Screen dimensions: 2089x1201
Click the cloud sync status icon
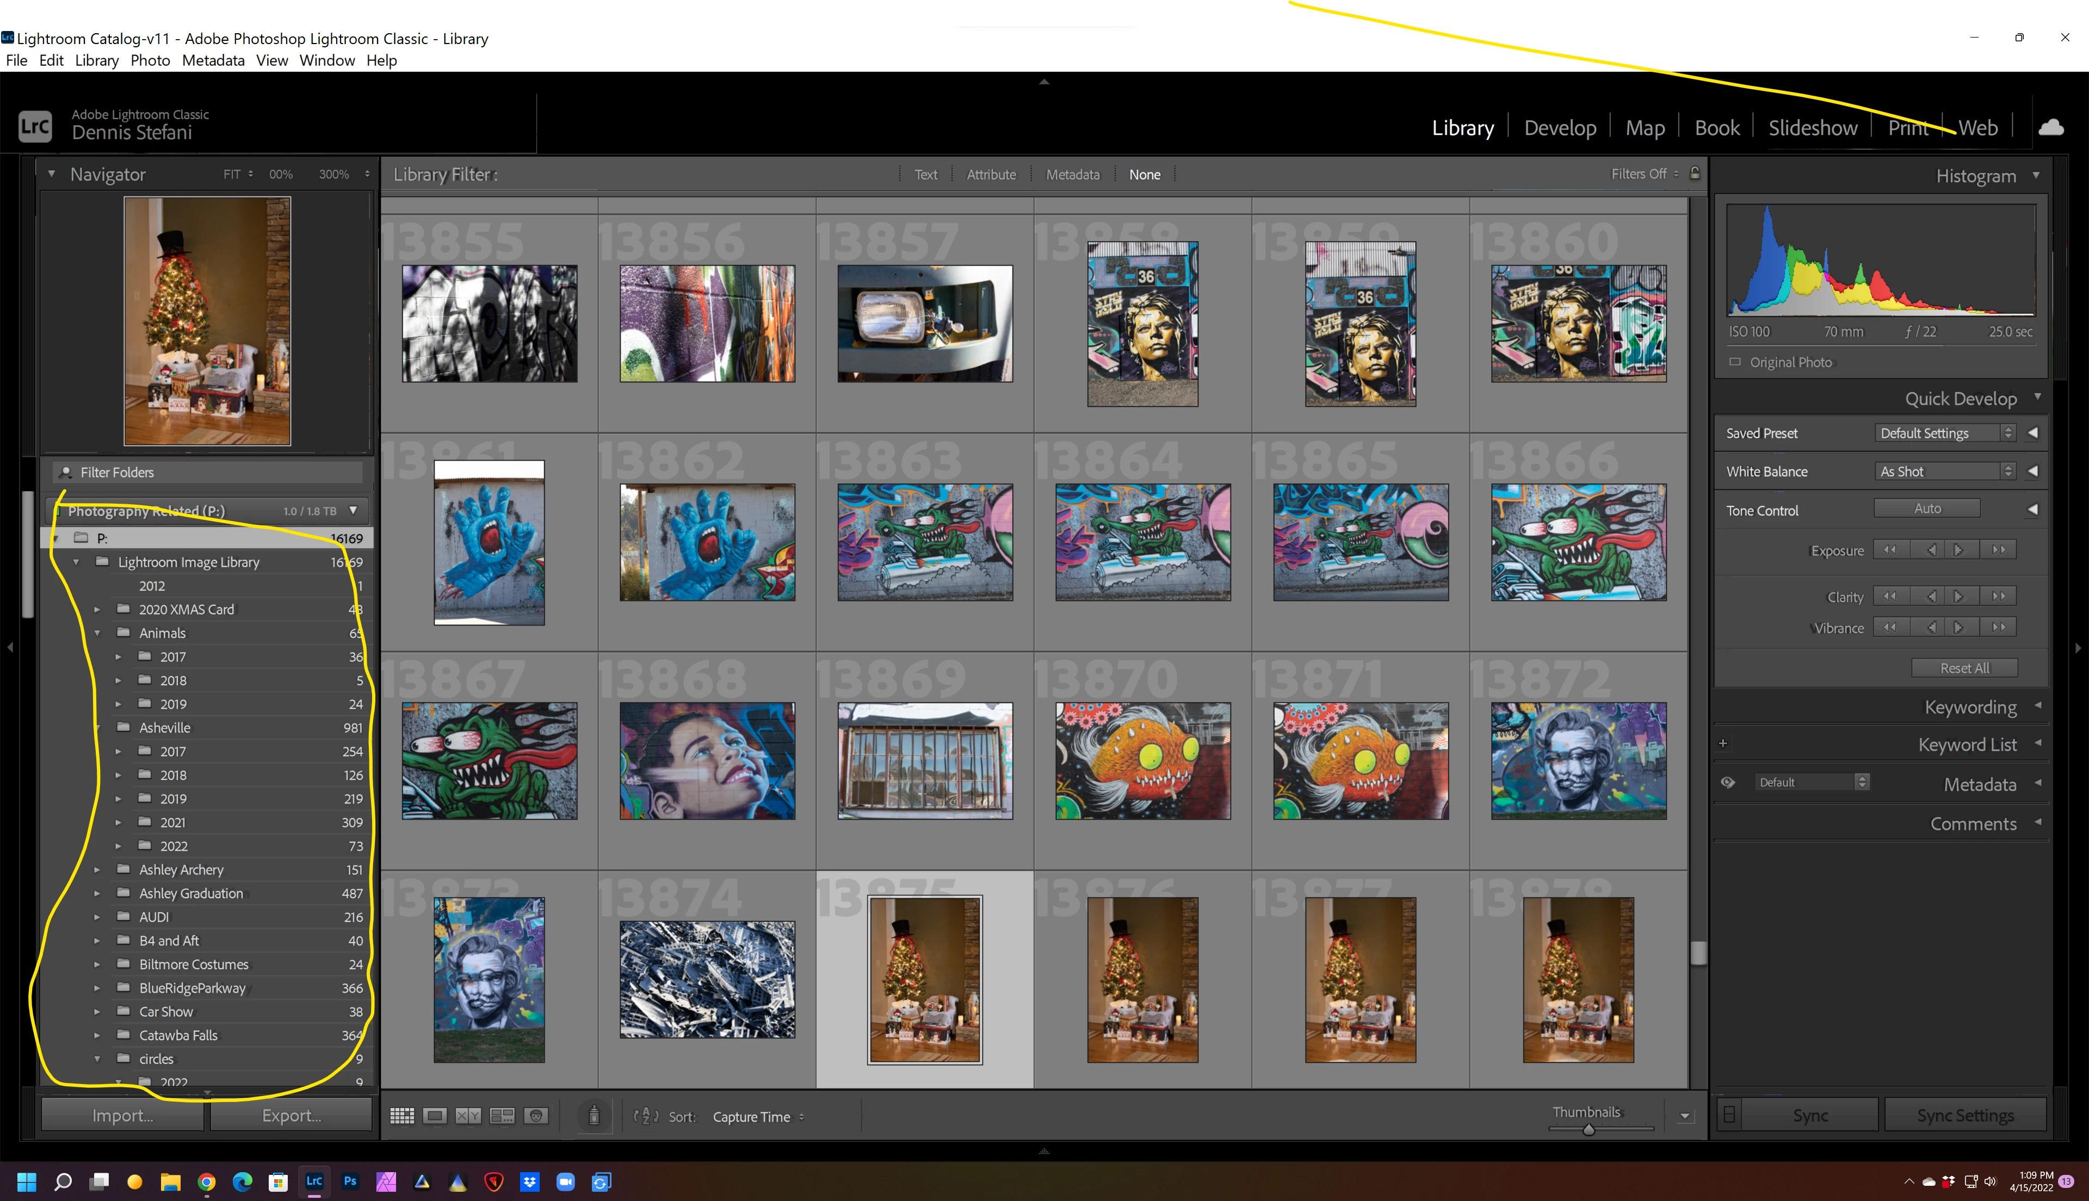tap(2051, 127)
